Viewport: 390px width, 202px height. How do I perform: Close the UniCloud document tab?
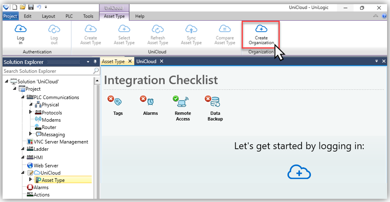pos(162,61)
